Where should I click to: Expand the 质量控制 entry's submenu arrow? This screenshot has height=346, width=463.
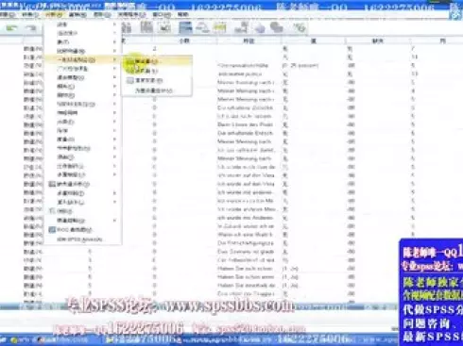114,221
